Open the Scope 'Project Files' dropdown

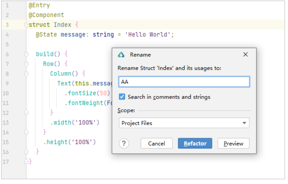tap(184, 123)
